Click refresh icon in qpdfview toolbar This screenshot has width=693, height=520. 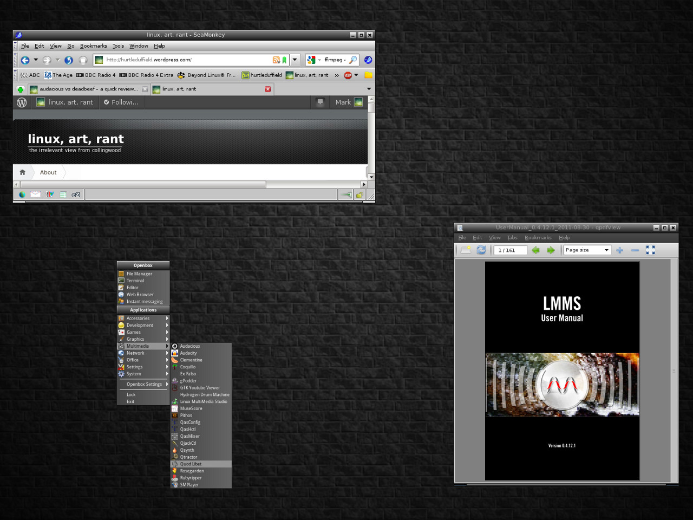point(481,250)
